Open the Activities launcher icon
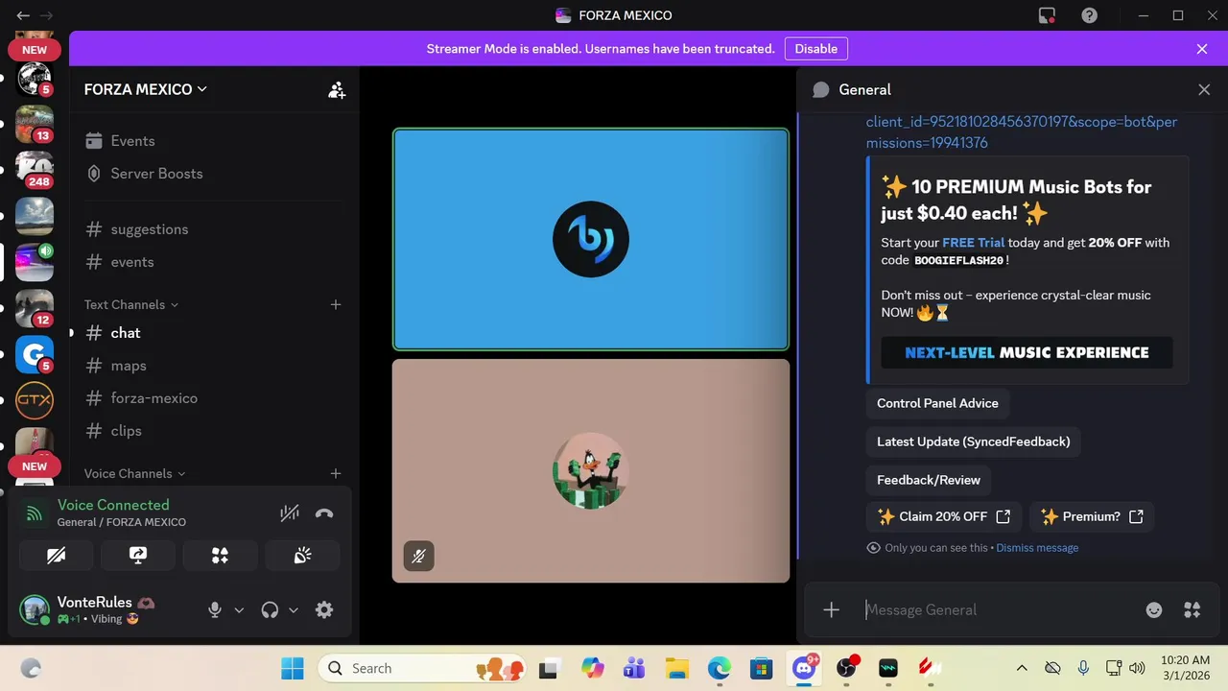Screen dimensions: 1228x691 tap(221, 556)
